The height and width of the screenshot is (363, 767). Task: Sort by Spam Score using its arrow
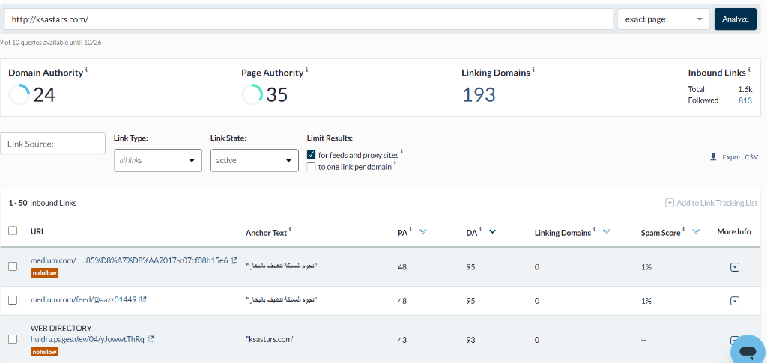click(x=696, y=231)
